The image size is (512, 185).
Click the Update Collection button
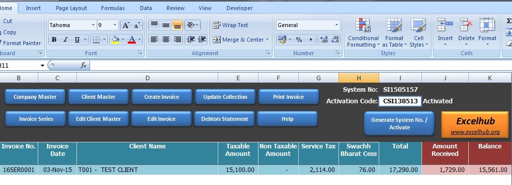(225, 97)
